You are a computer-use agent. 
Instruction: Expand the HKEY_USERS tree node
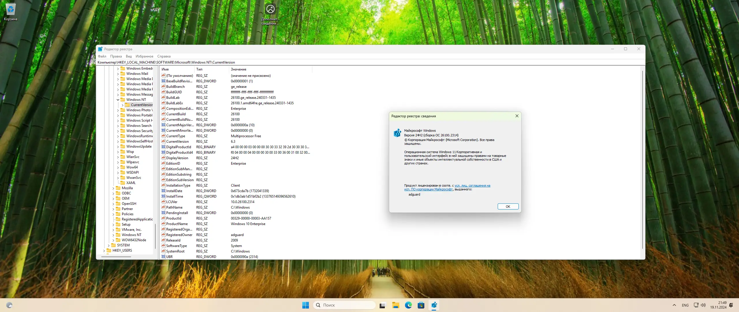click(x=104, y=251)
